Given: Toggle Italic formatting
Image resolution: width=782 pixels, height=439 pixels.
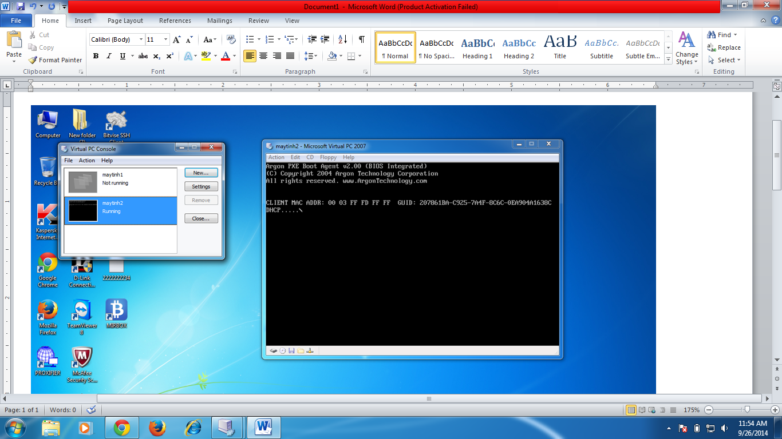Looking at the screenshot, I should (x=109, y=56).
